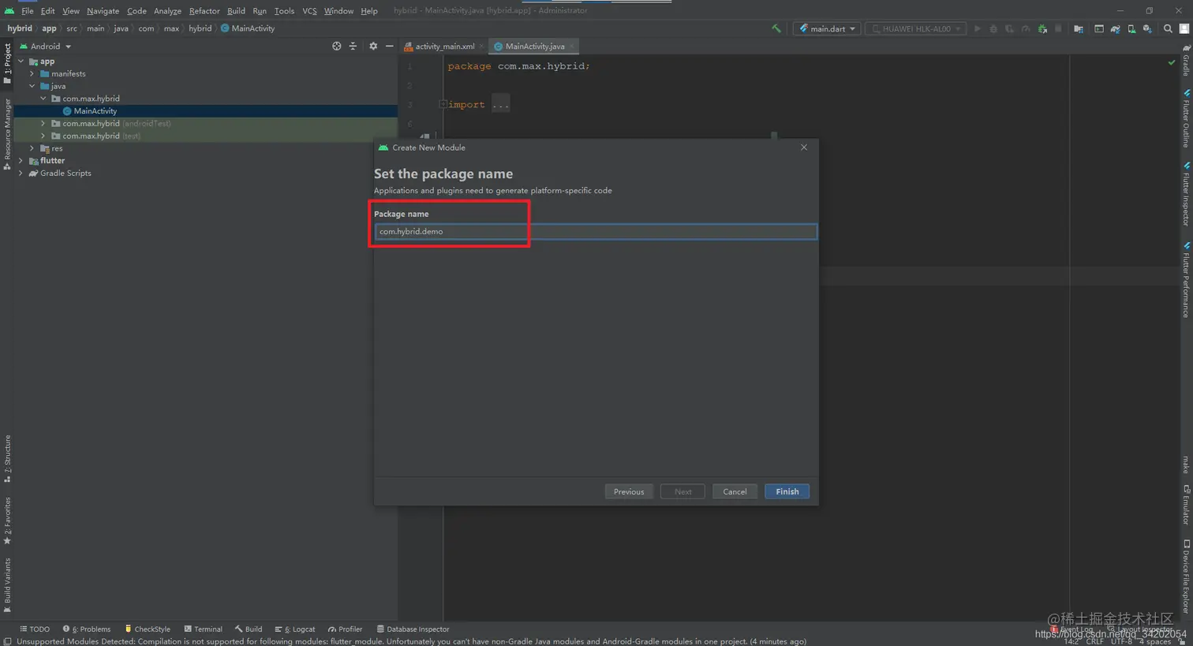The image size is (1193, 646).
Task: Expand com.max.hybrid (test) package arrow
Action: pyautogui.click(x=43, y=136)
